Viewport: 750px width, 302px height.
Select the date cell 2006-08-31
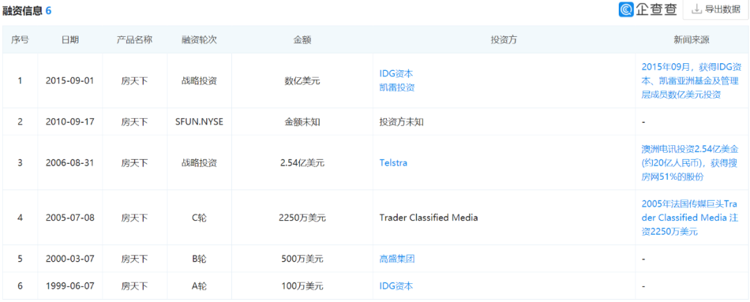coord(70,162)
